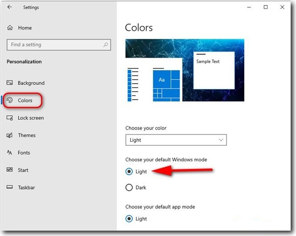This screenshot has width=296, height=236.
Task: Click the Fonts icon in sidebar
Action: [x=10, y=152]
